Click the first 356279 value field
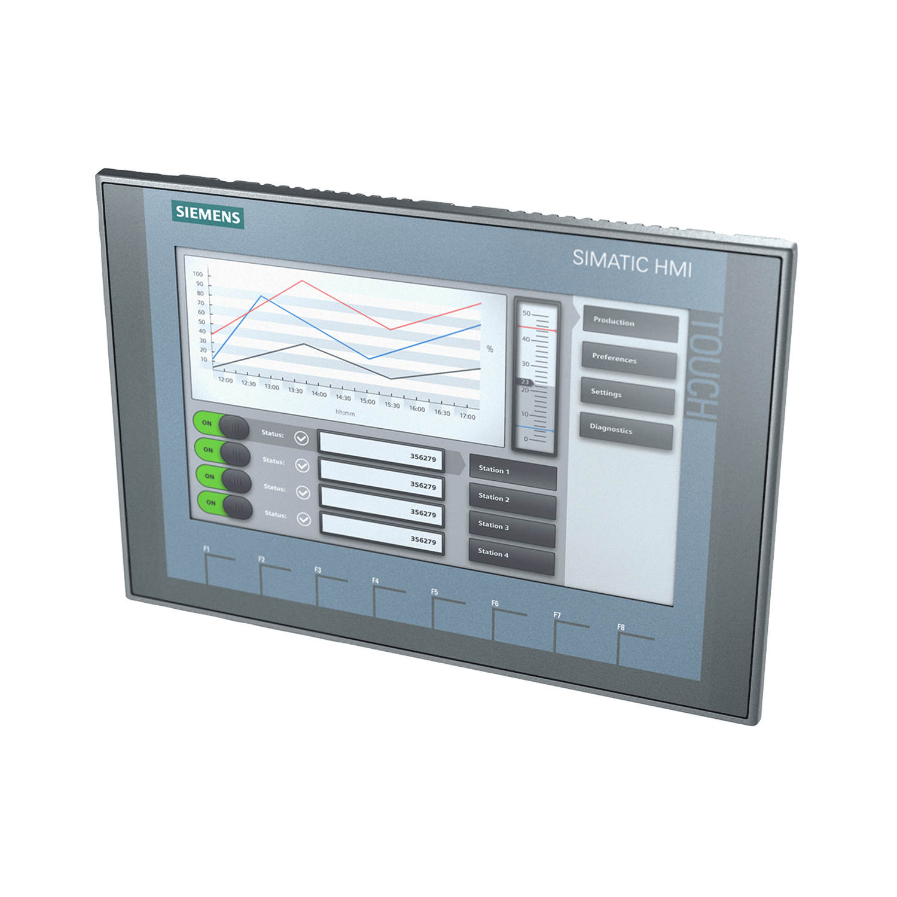The image size is (897, 897). pyautogui.click(x=381, y=450)
